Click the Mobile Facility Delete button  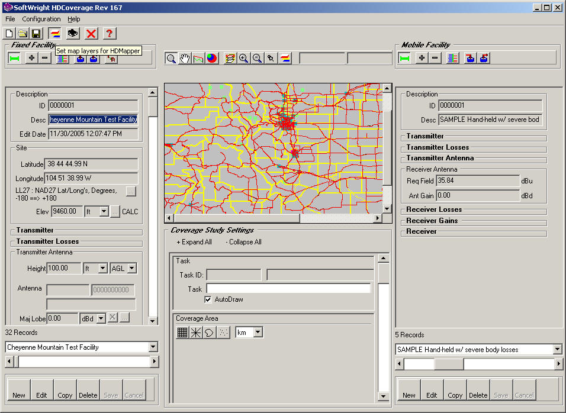coord(478,390)
